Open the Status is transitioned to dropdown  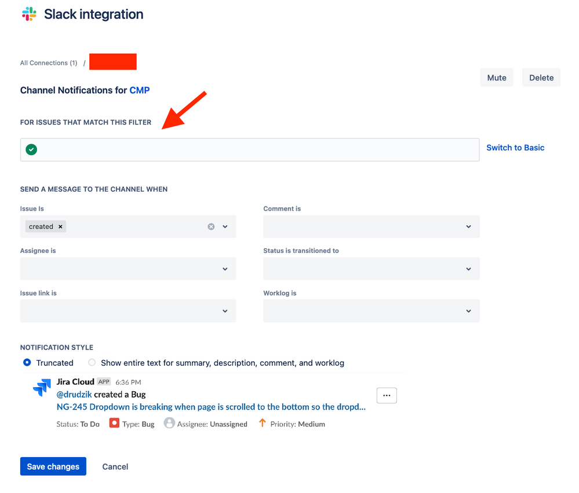click(371, 269)
